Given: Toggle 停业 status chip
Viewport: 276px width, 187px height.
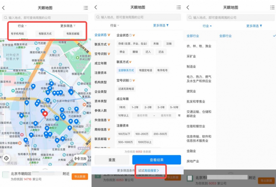Looking at the screenshot, I should [122, 52].
